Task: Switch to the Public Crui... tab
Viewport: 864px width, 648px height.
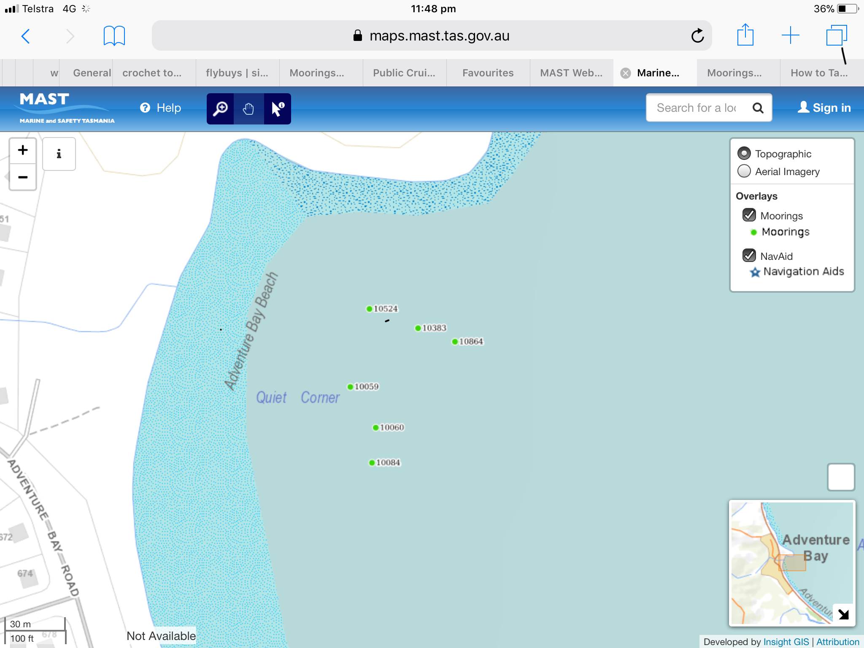Action: 404,73
